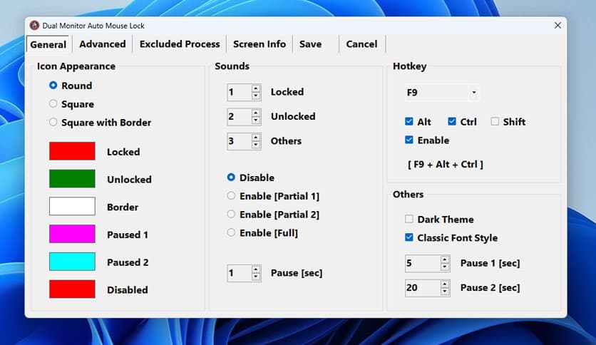This screenshot has width=596, height=345.
Task: Click the Save tab
Action: tap(310, 44)
